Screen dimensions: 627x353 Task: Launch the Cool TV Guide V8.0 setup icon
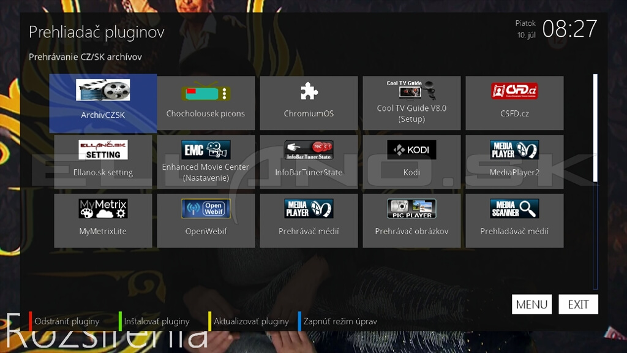(411, 89)
